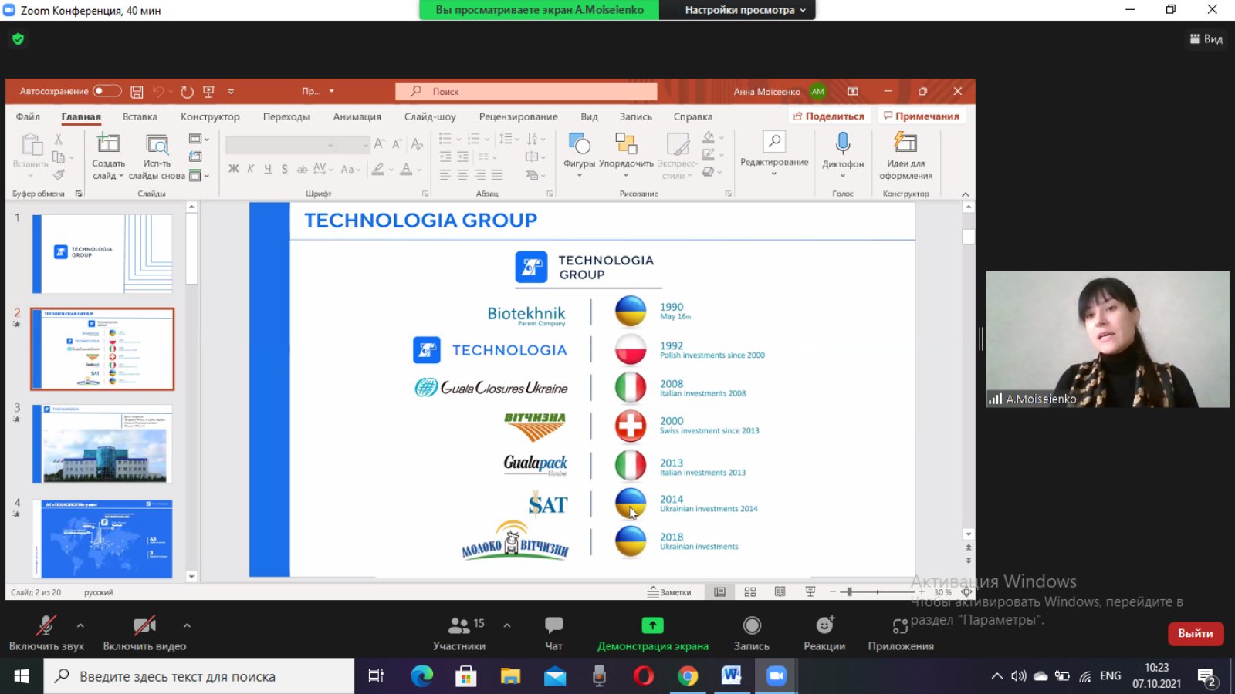Click the Примечания button

[922, 116]
